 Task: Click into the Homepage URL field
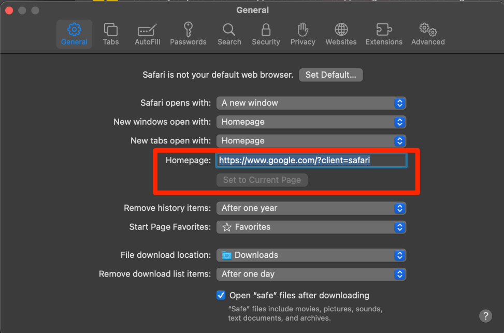coord(311,161)
